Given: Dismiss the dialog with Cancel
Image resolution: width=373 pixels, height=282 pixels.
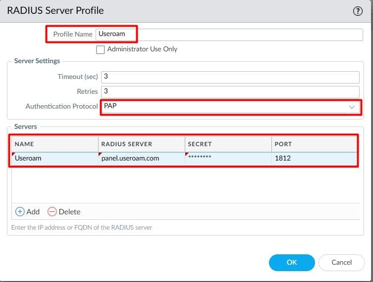Looking at the screenshot, I should pos(342,263).
